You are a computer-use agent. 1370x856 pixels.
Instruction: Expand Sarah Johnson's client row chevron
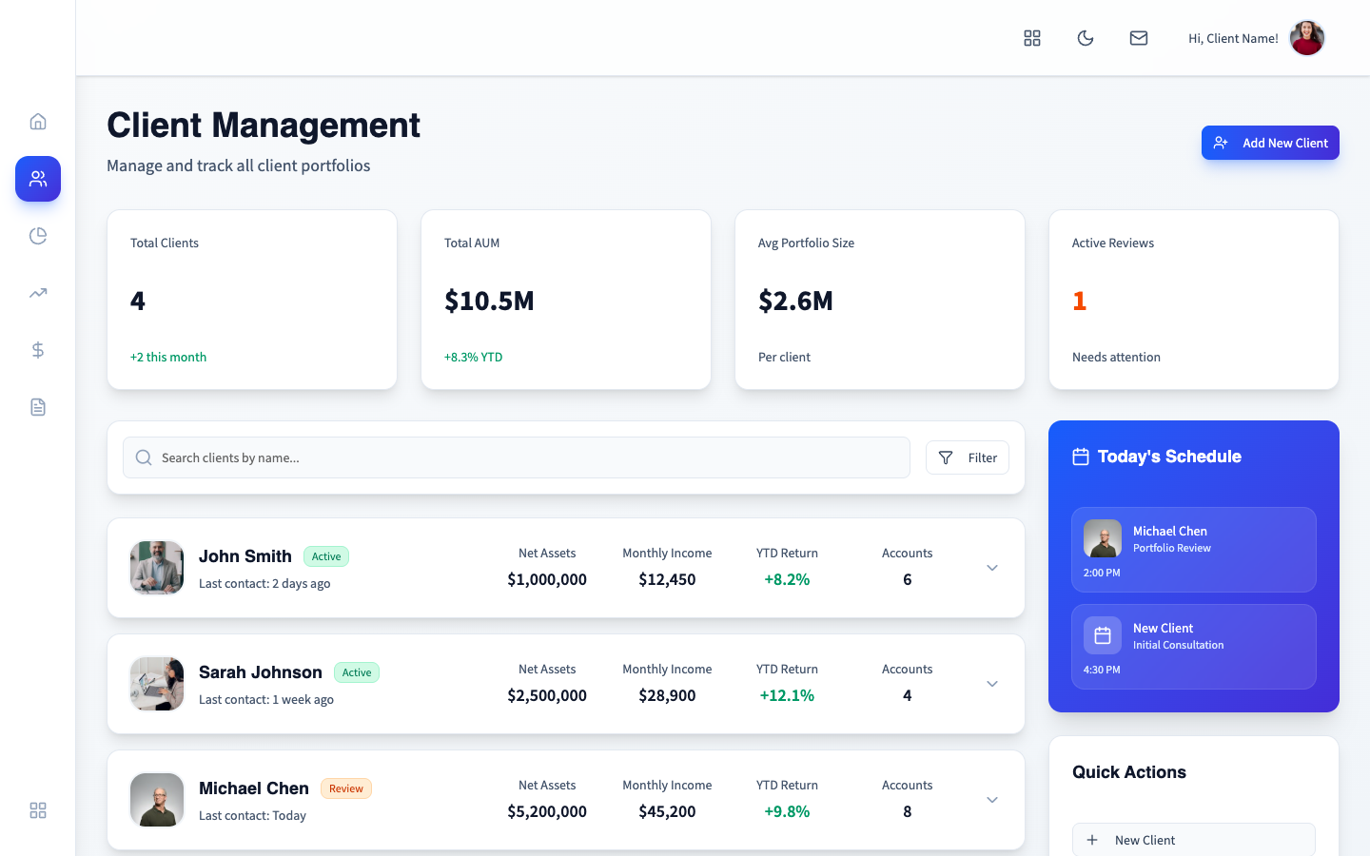[x=991, y=684]
